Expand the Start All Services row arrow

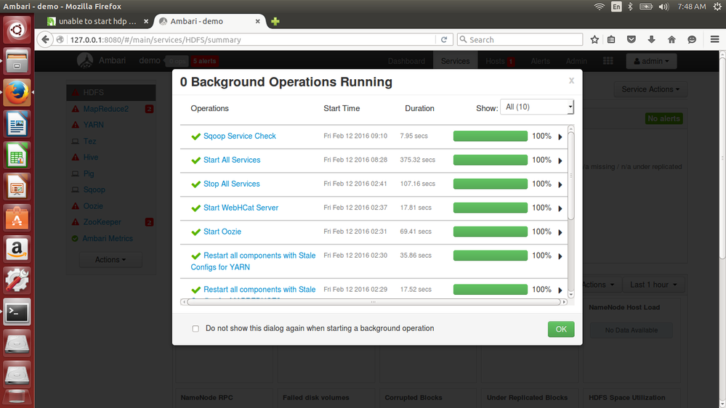pyautogui.click(x=560, y=161)
